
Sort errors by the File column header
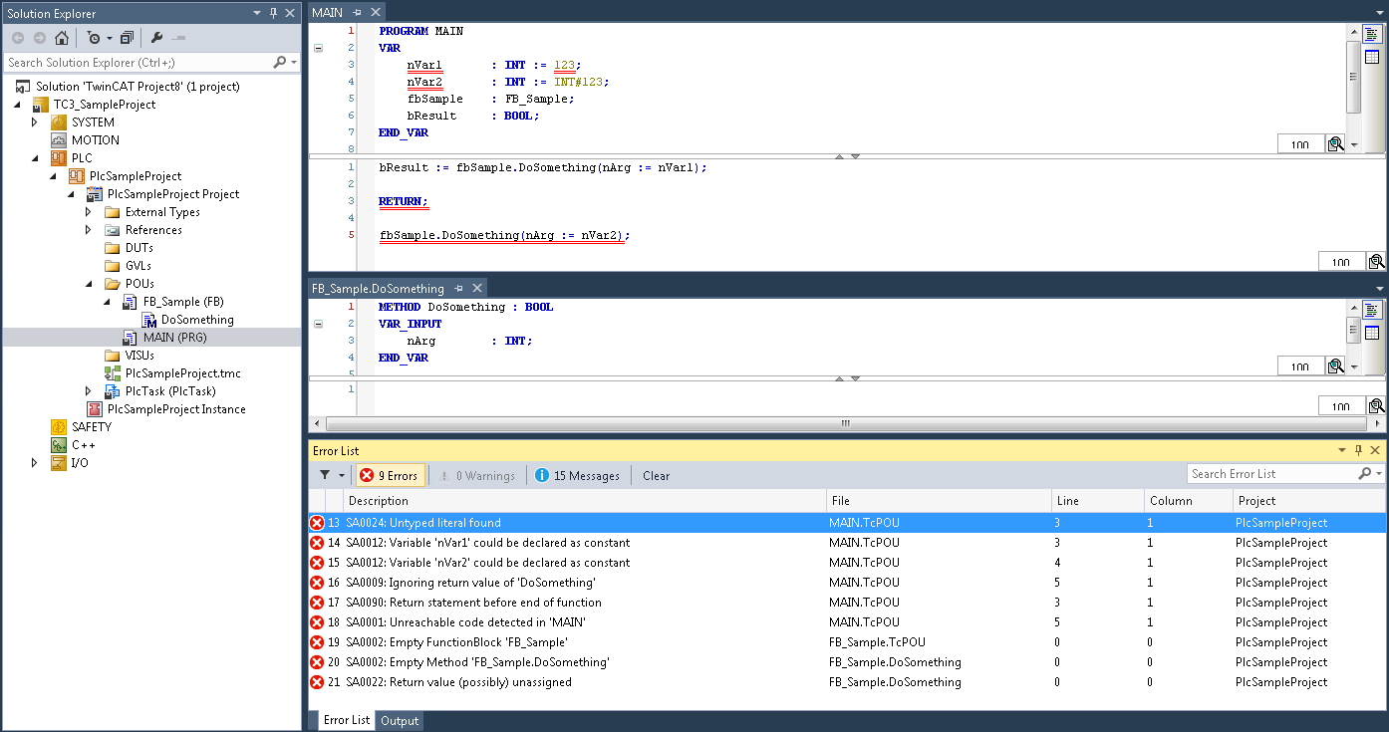(x=940, y=501)
